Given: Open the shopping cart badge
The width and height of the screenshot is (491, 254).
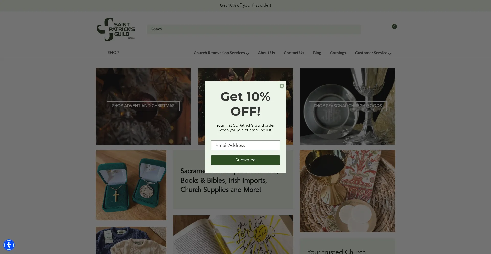Looking at the screenshot, I should pos(394,27).
